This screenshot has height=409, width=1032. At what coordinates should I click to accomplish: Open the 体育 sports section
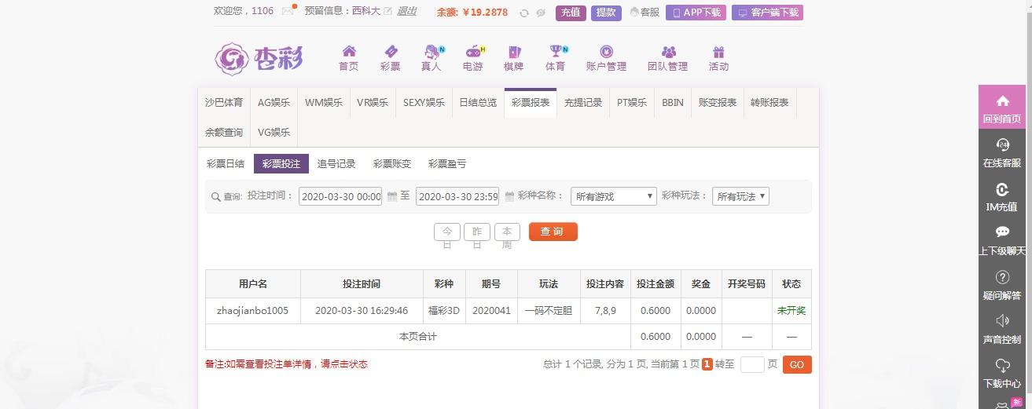(x=556, y=58)
